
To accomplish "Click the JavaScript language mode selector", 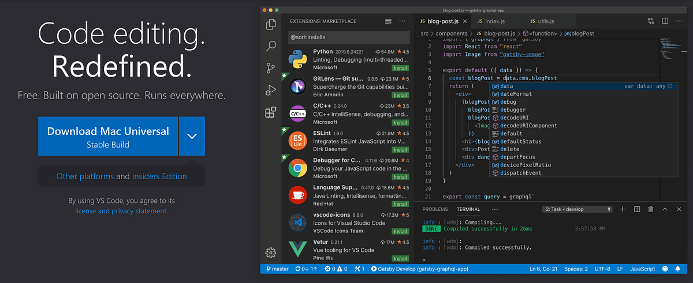I will 642,269.
